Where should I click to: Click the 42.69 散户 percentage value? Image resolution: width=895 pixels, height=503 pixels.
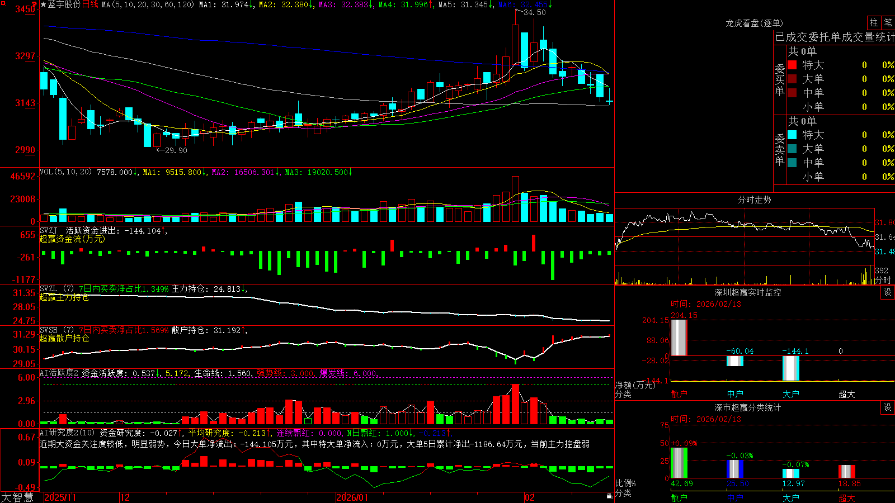pyautogui.click(x=682, y=483)
